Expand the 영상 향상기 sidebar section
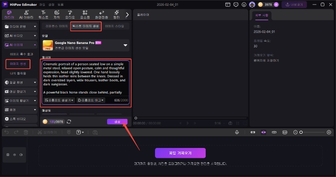The width and height of the screenshot is (336, 177). pos(21,92)
